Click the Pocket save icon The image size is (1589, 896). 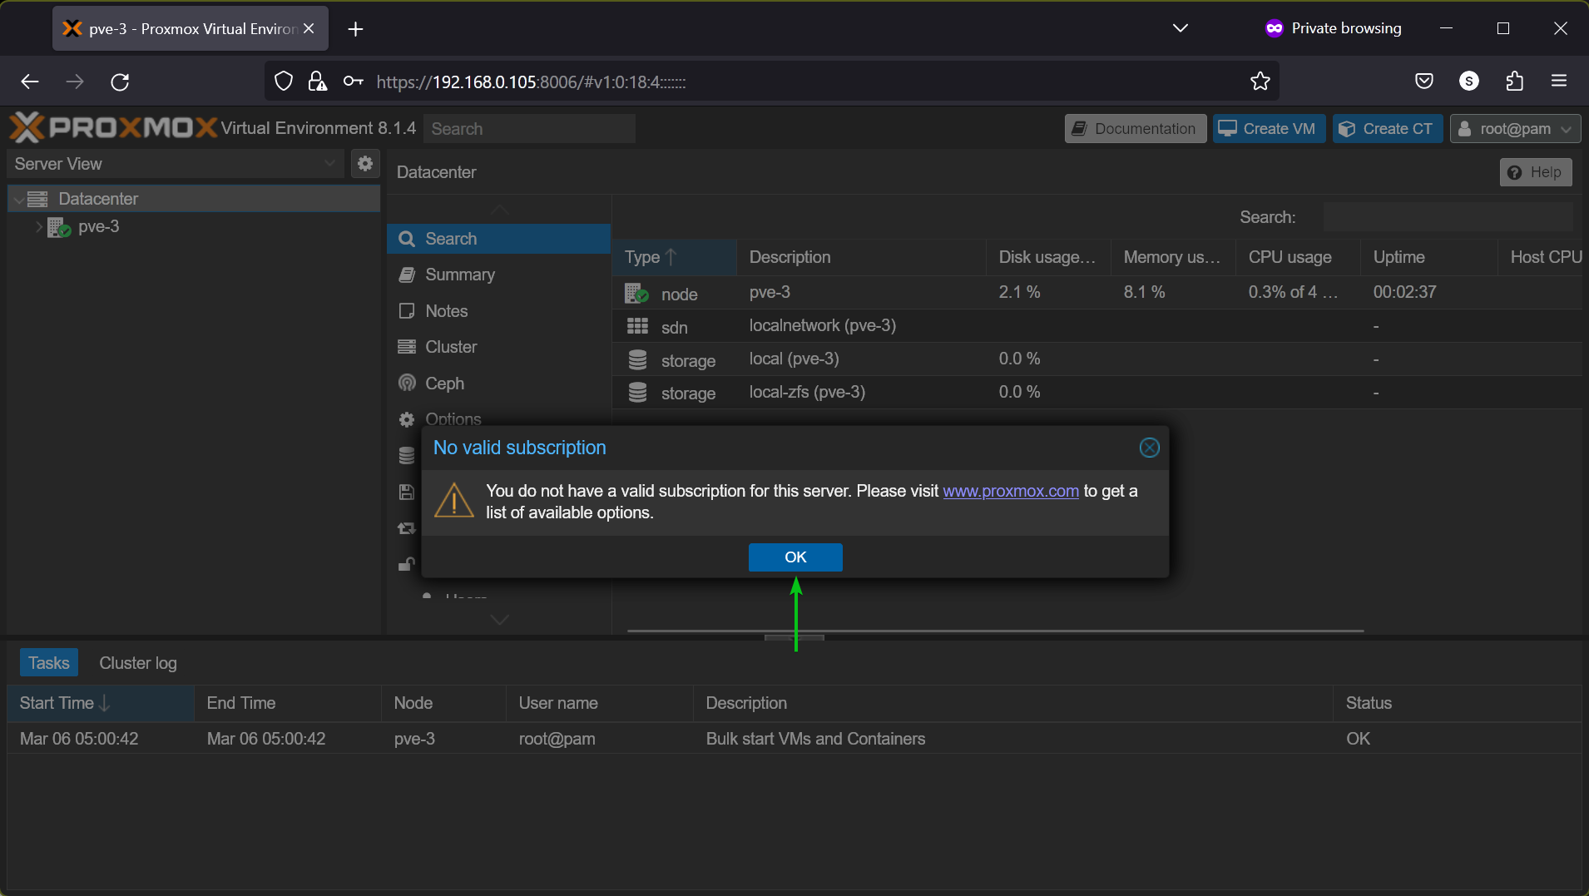(1424, 82)
